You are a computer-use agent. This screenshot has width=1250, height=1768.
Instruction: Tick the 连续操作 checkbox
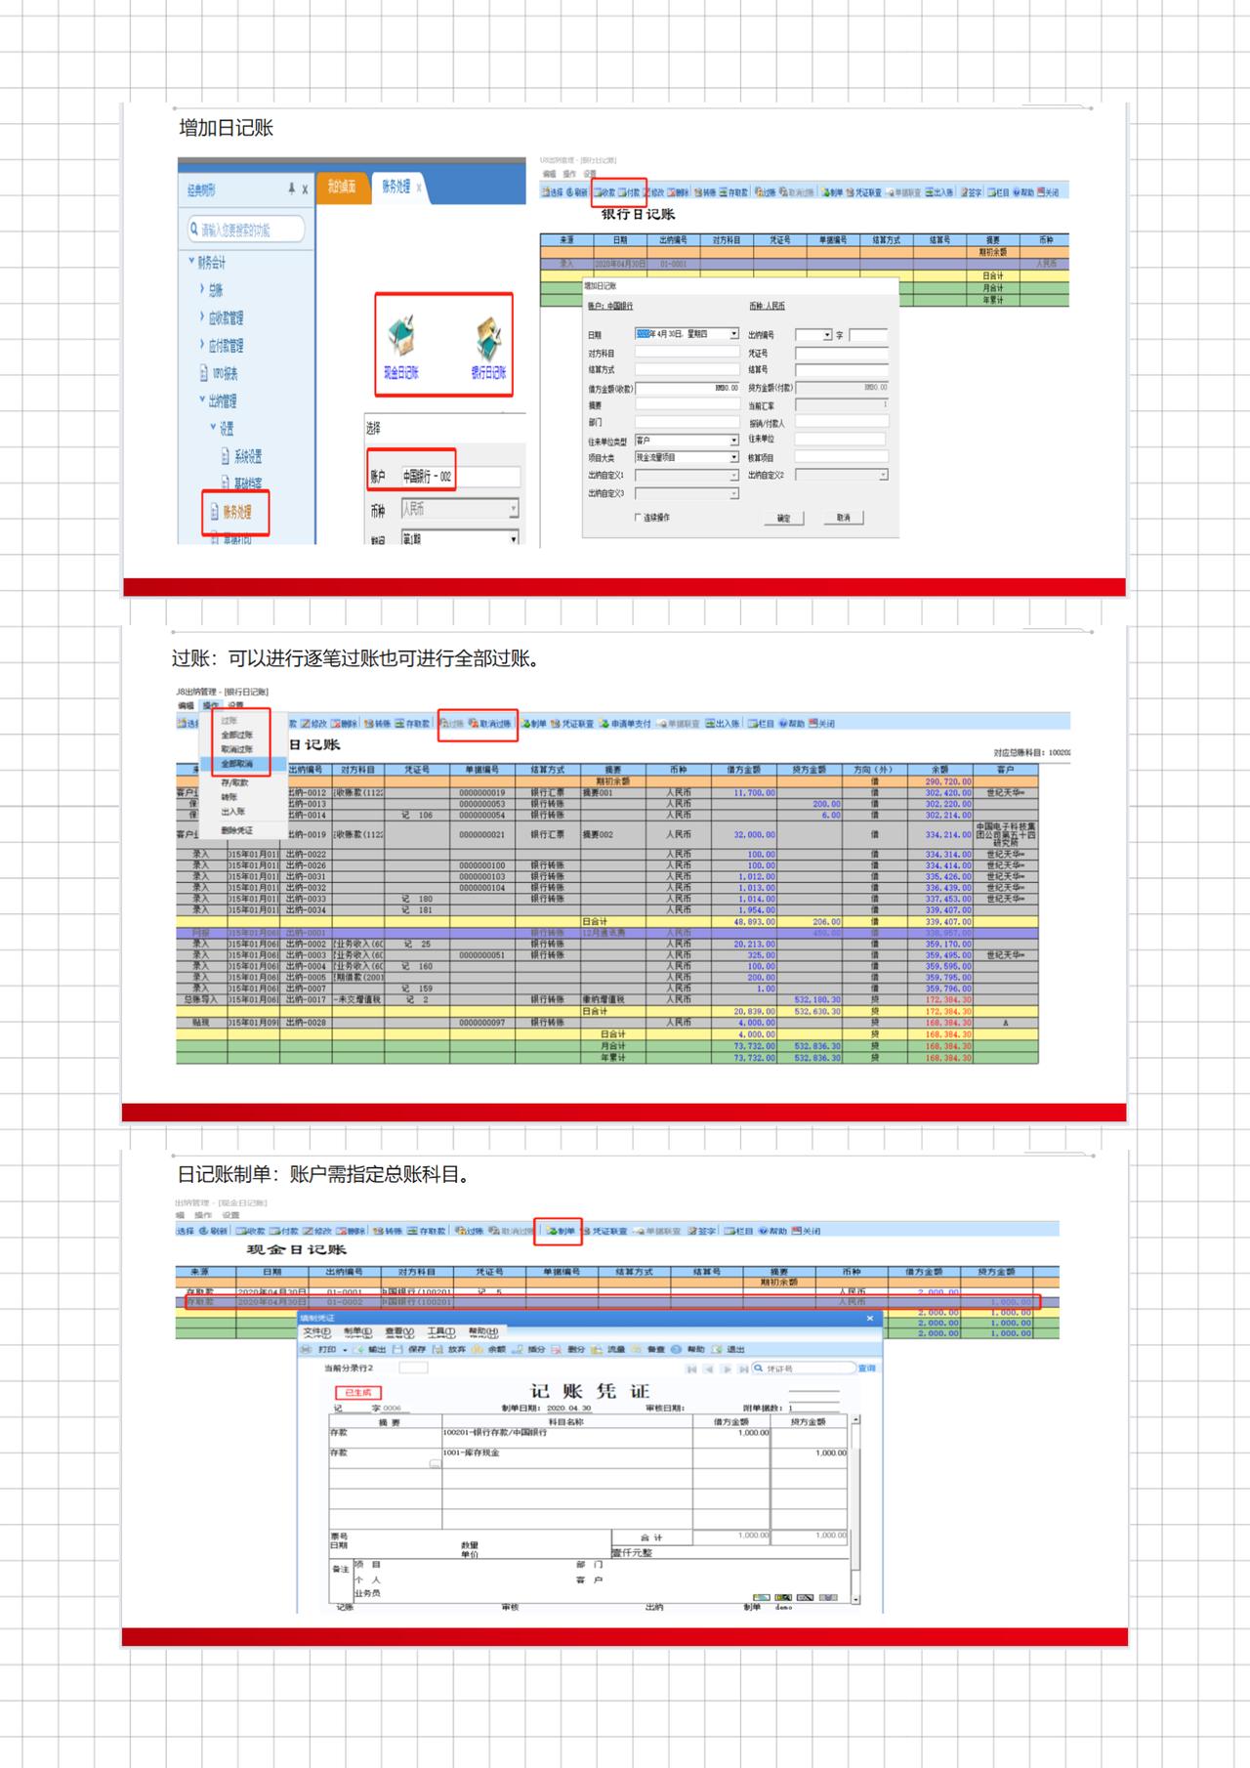(638, 518)
